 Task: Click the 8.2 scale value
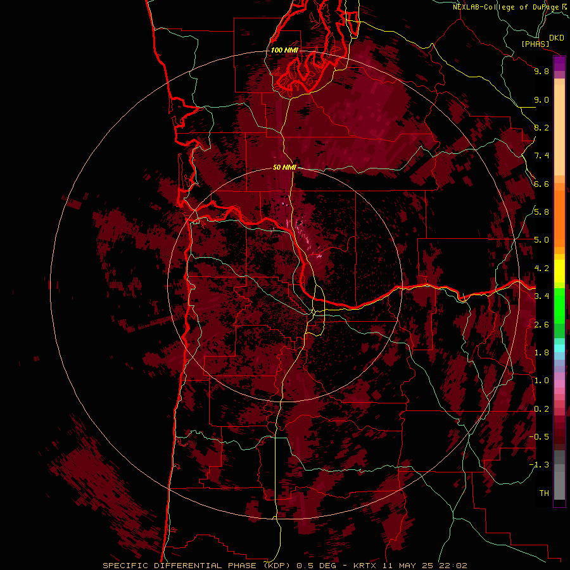(541, 128)
